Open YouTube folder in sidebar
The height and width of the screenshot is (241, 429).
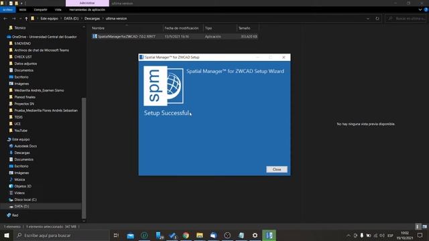pos(21,131)
